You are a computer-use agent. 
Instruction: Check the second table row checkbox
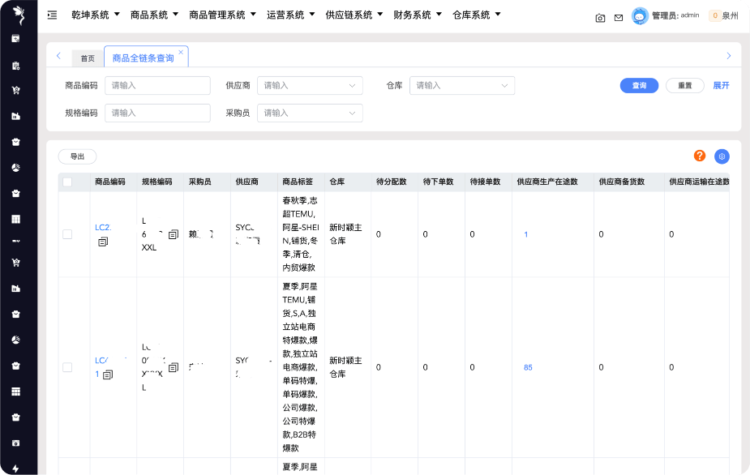tap(67, 367)
